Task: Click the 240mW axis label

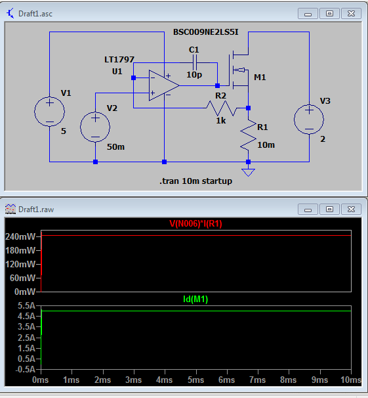Action: [x=20, y=237]
